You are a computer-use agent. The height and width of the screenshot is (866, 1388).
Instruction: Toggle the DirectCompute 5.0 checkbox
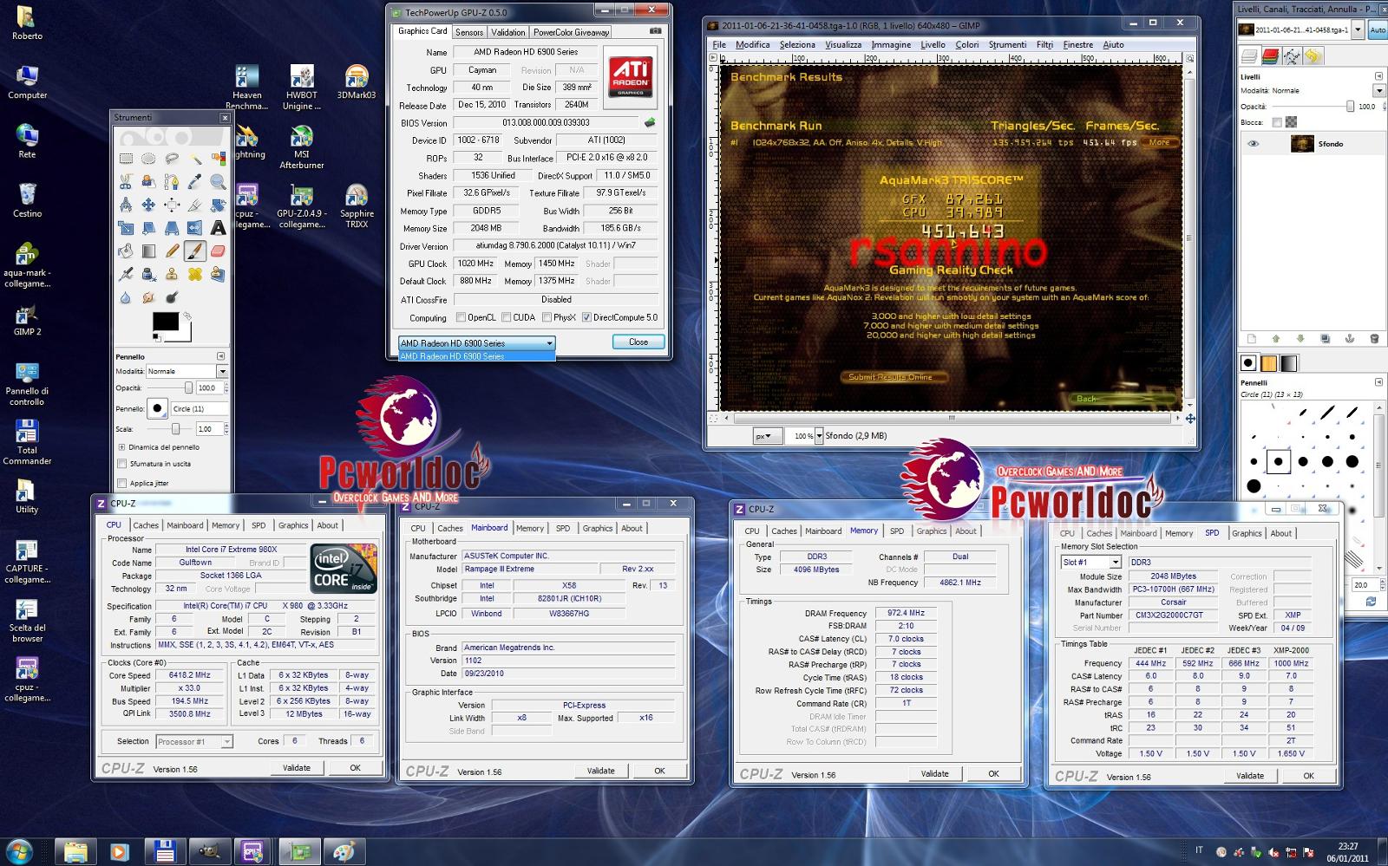(x=586, y=317)
